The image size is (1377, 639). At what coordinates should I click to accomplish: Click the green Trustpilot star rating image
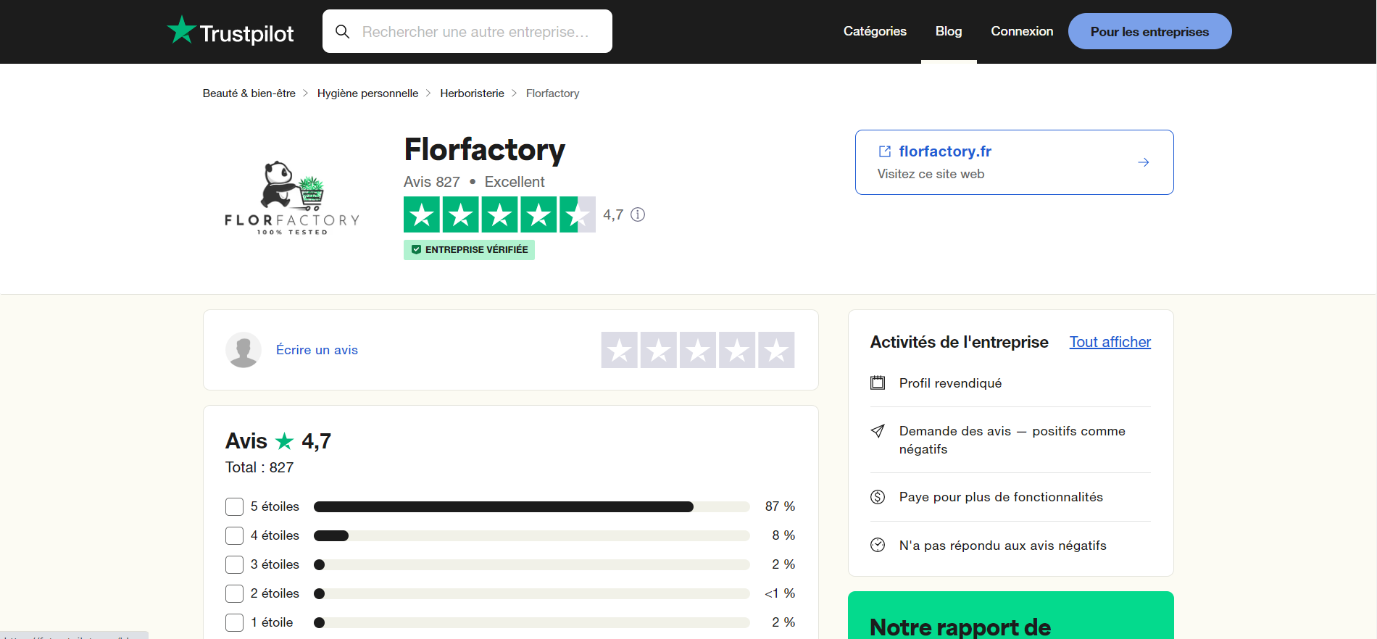click(499, 214)
